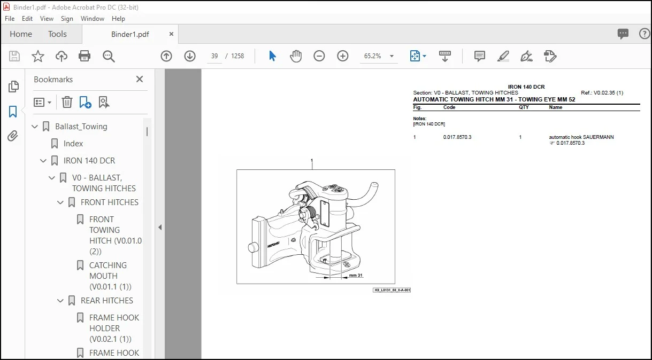Open the help question mark
This screenshot has width=652, height=360.
tap(645, 34)
